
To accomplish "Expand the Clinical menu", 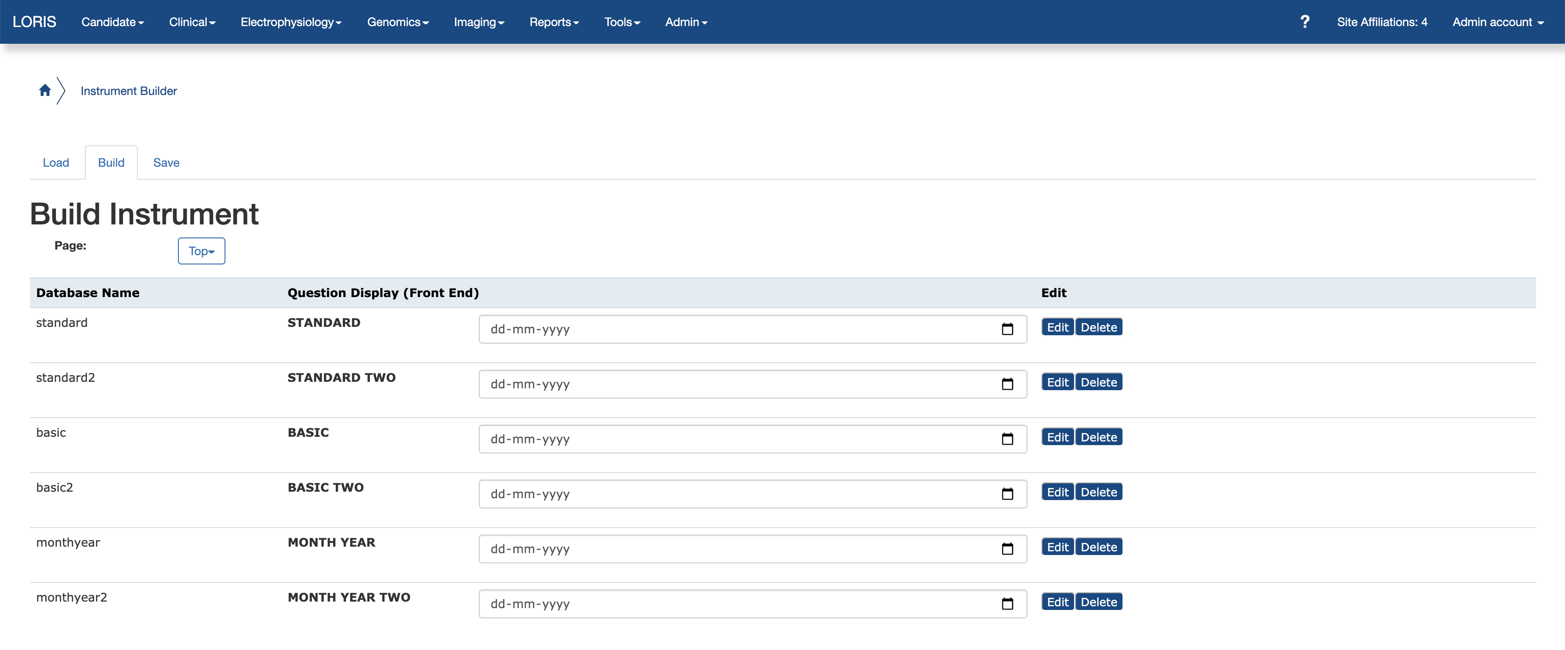I will [192, 22].
